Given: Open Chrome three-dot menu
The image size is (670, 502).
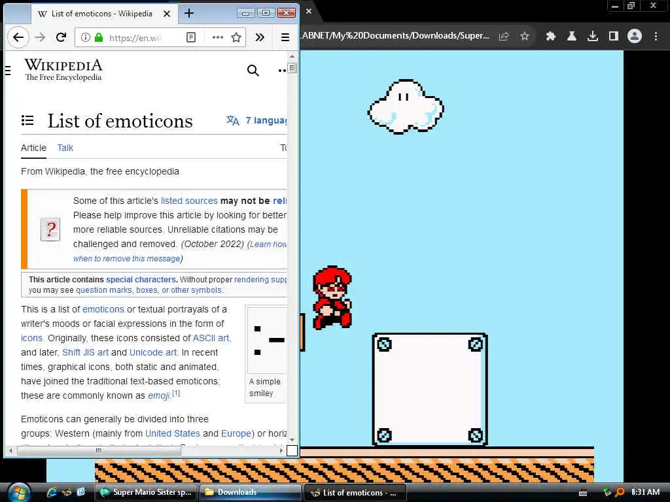Looking at the screenshot, I should coord(656,37).
